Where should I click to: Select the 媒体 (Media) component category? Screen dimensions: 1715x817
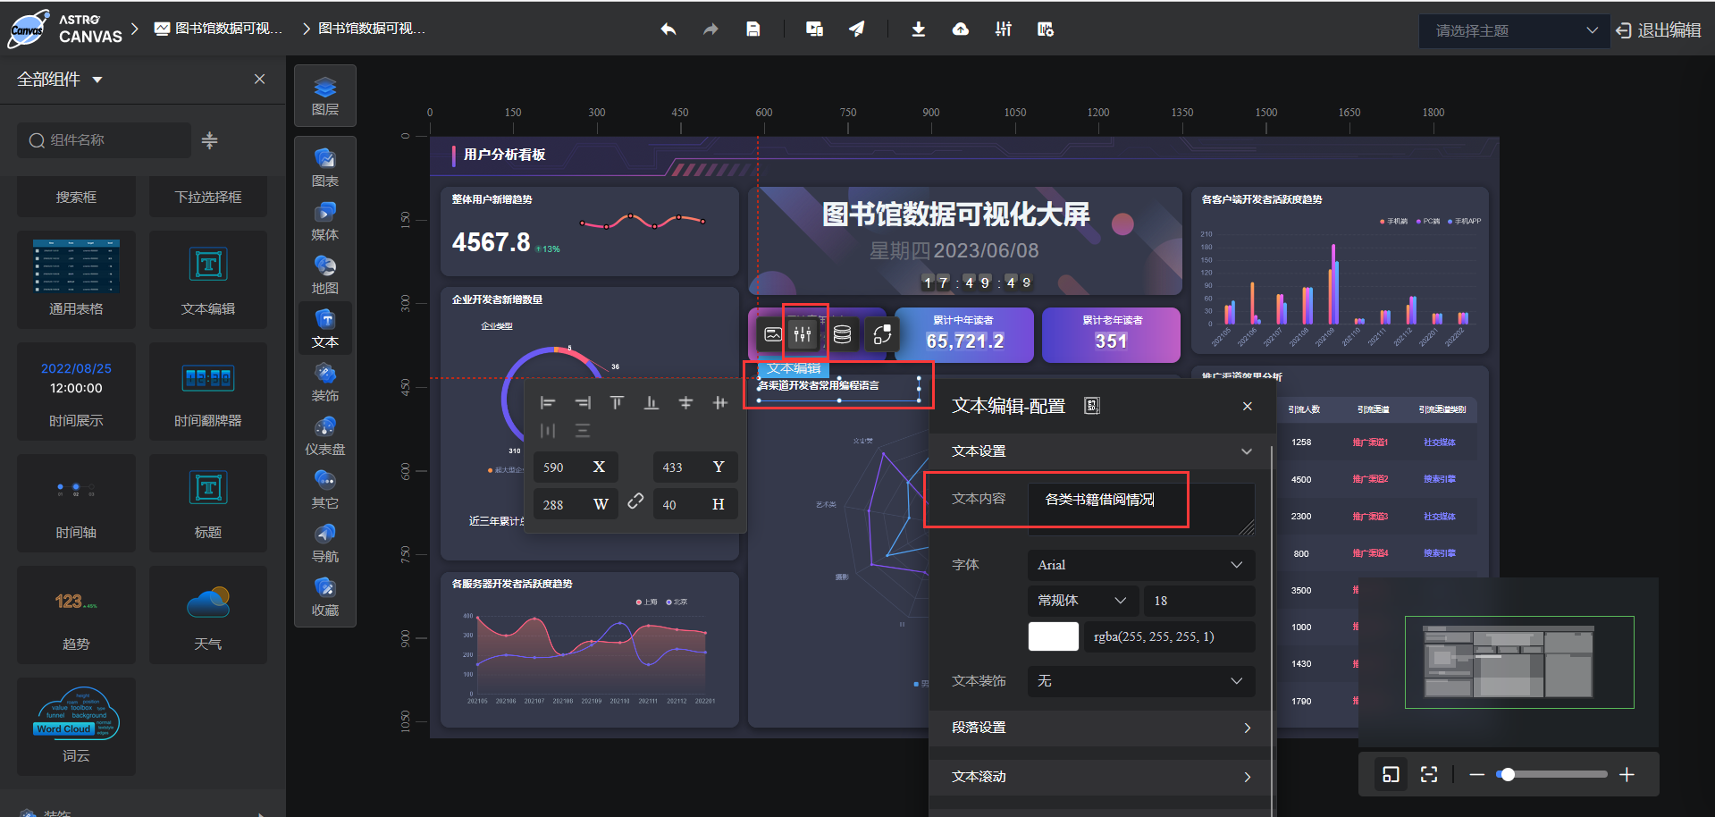coord(324,220)
